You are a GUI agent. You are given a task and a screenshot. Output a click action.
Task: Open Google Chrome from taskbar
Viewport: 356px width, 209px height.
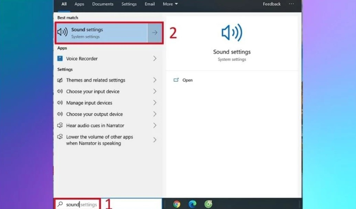click(x=177, y=204)
